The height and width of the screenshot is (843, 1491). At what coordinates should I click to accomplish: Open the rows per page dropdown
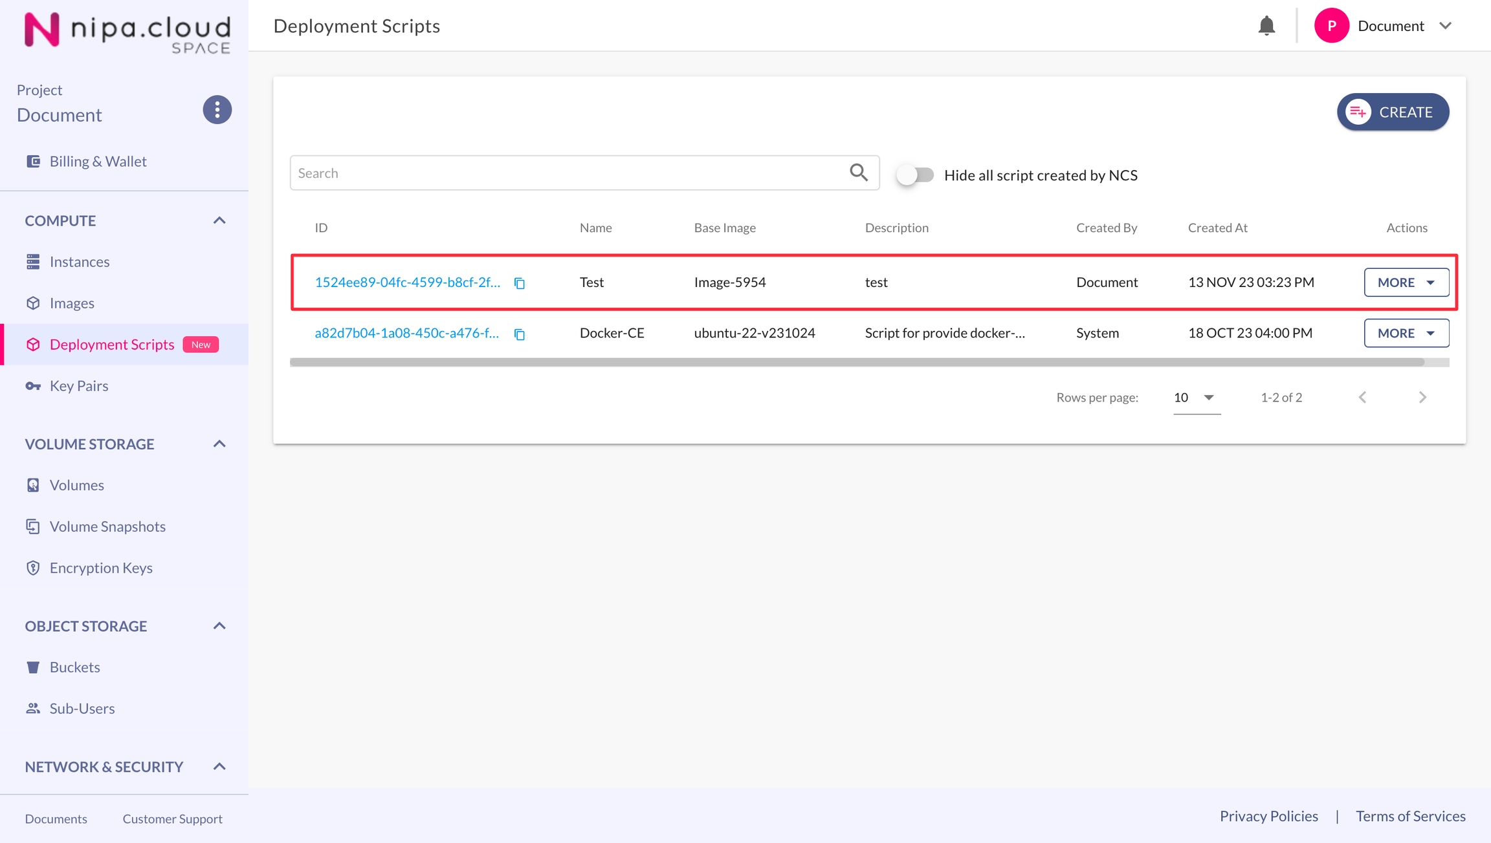pos(1196,398)
